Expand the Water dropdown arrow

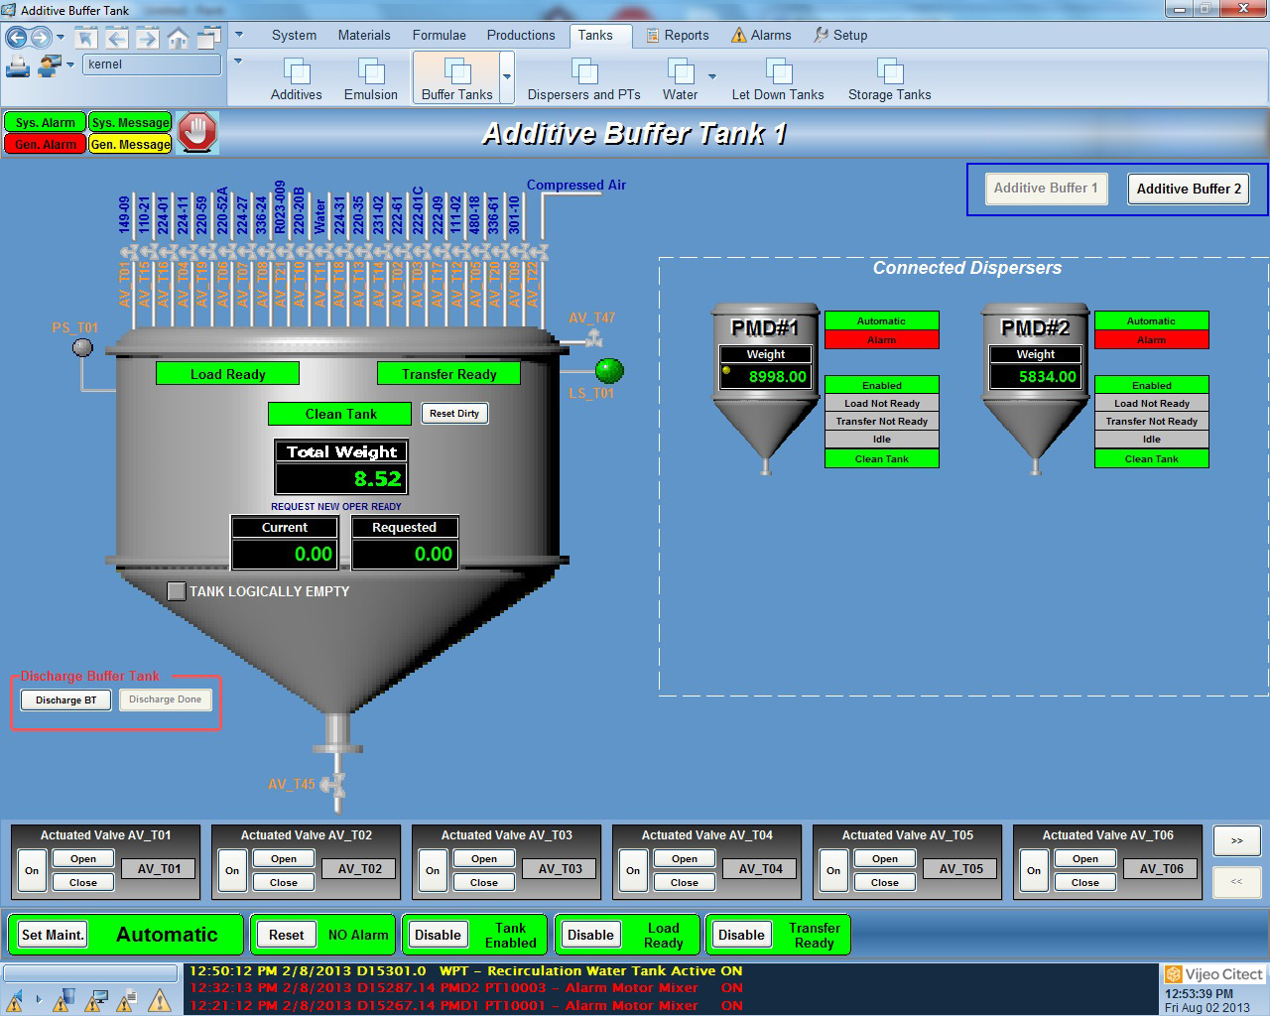(x=711, y=76)
